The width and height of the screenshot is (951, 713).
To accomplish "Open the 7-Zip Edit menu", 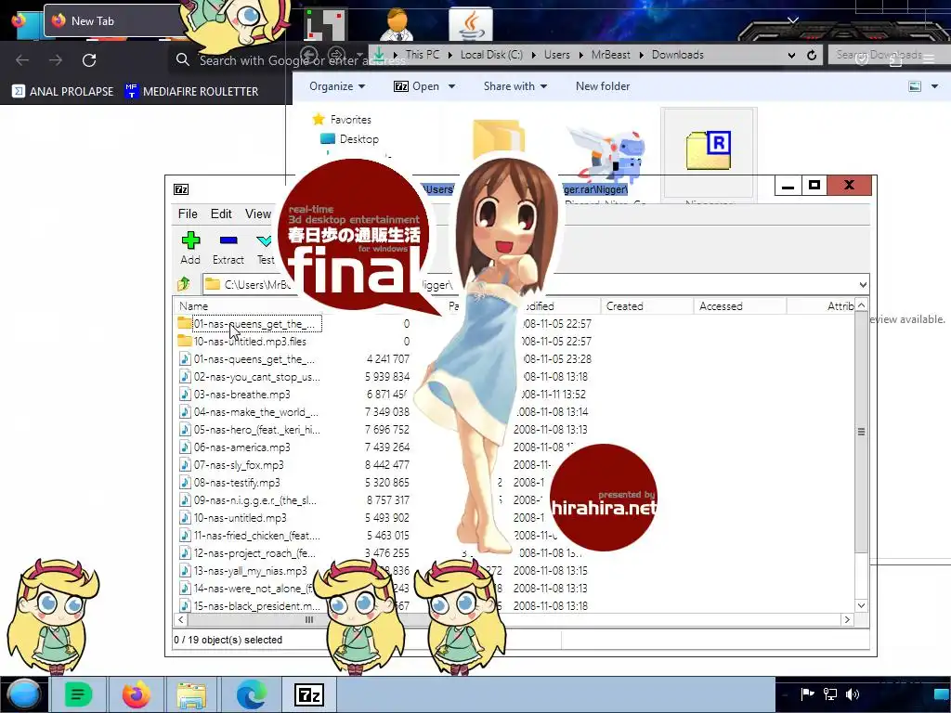I will tap(221, 214).
